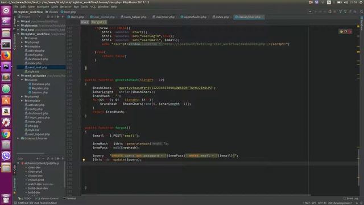The height and width of the screenshot is (205, 364).
Task: Switch to the AppDefaults.php tab
Action: click(193, 17)
